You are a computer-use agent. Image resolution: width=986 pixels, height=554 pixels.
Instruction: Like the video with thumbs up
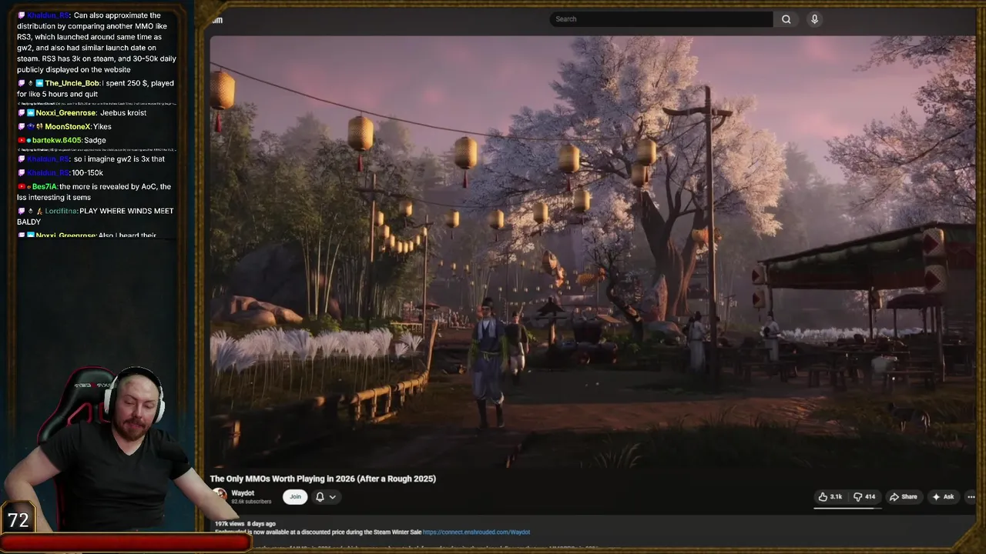point(830,497)
